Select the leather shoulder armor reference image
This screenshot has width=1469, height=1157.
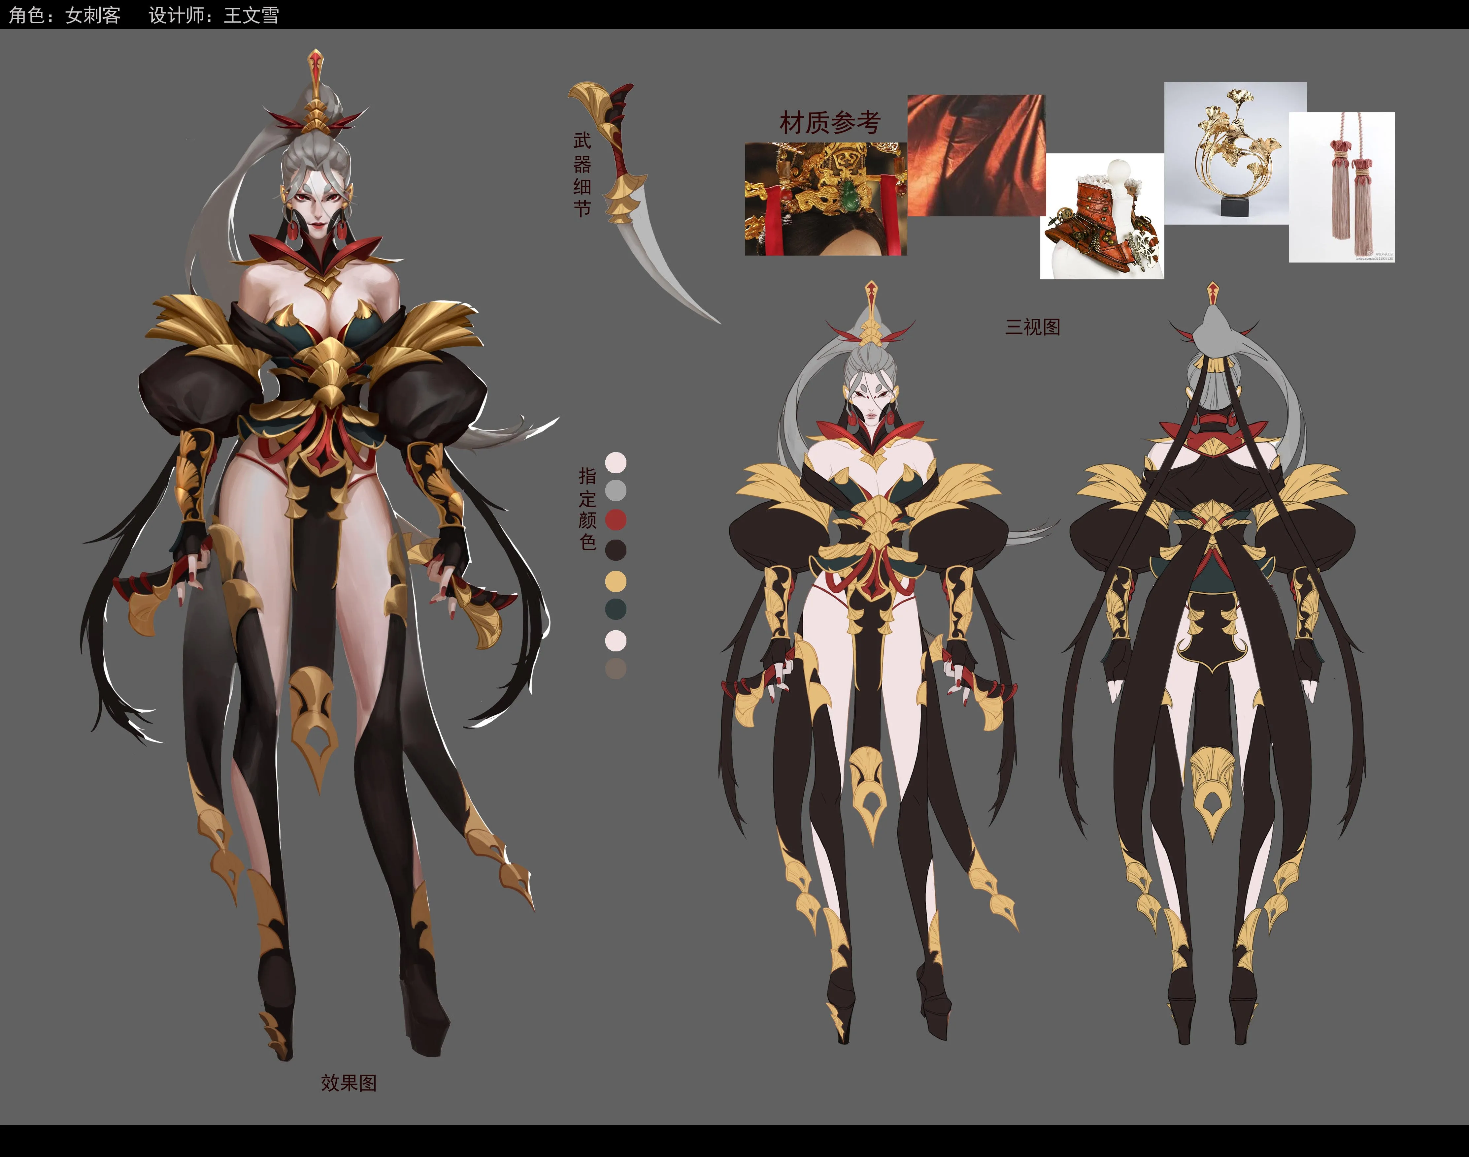point(1102,216)
